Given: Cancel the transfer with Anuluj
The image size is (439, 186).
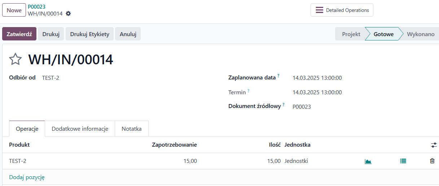Looking at the screenshot, I should (128, 34).
